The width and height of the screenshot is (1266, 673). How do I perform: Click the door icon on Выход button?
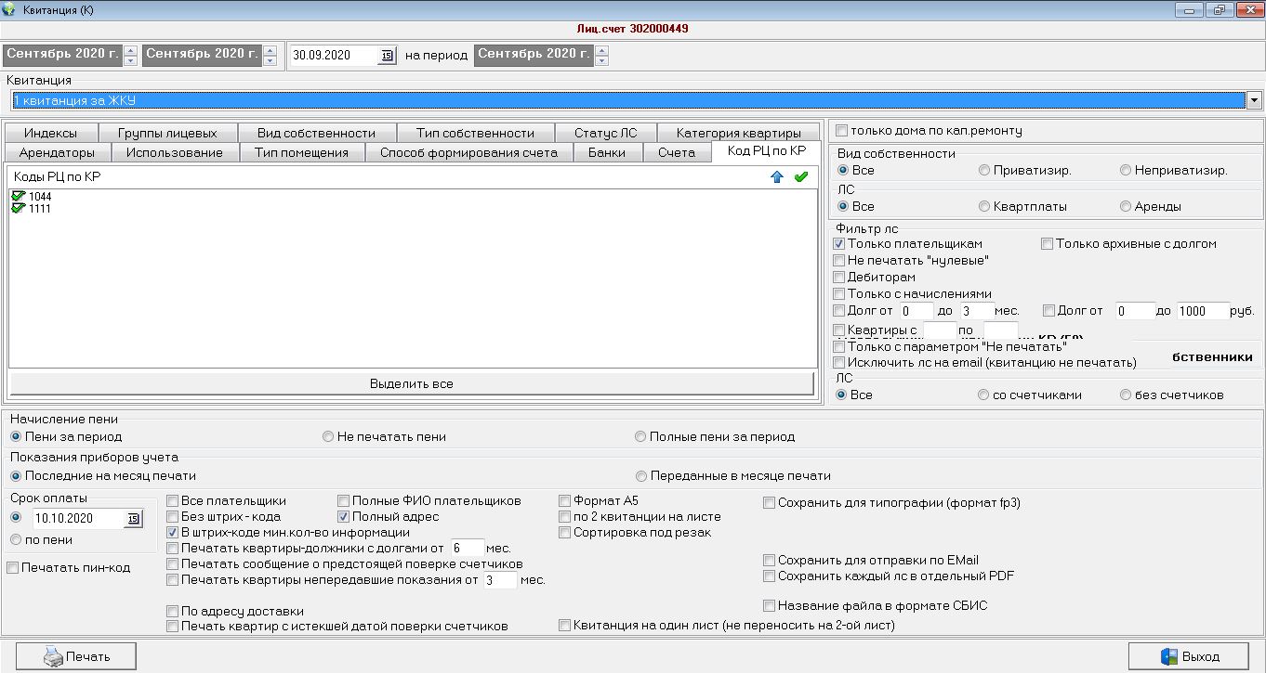coord(1167,656)
